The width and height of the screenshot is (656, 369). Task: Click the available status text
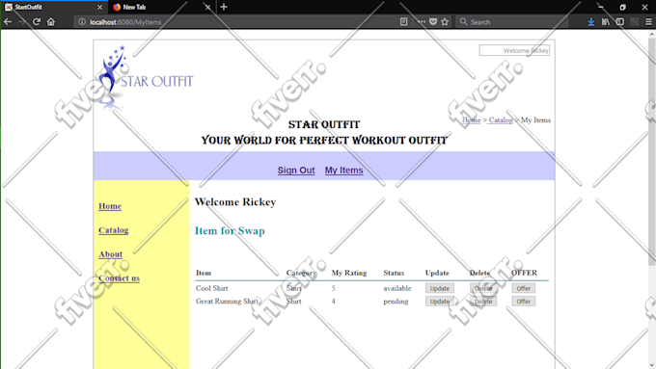[397, 288]
